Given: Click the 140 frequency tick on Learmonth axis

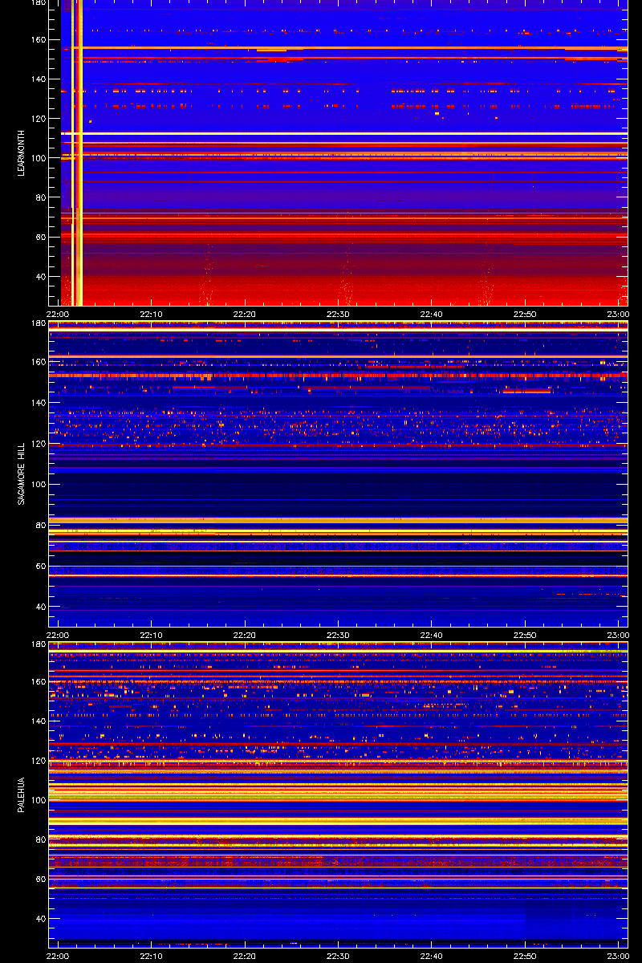Looking at the screenshot, I should (38, 79).
